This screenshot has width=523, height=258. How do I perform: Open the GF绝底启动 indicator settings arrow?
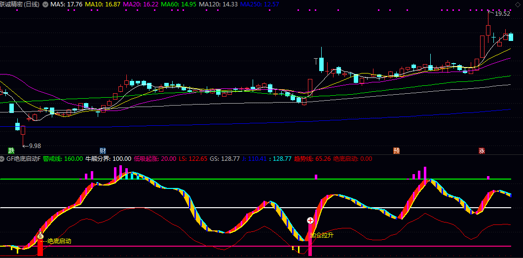pyautogui.click(x=2, y=159)
